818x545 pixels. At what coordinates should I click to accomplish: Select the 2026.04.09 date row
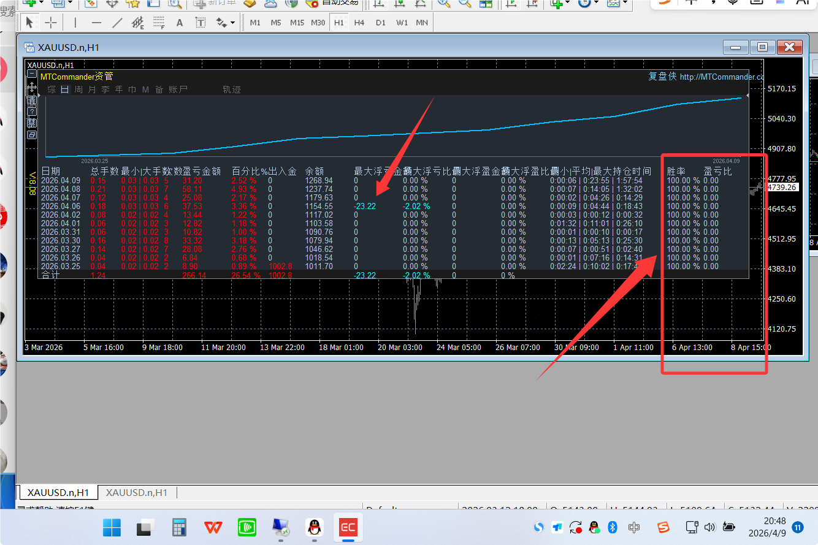(x=61, y=181)
